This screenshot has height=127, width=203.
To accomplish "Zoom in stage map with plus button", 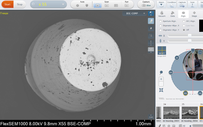I will pyautogui.click(x=161, y=79).
